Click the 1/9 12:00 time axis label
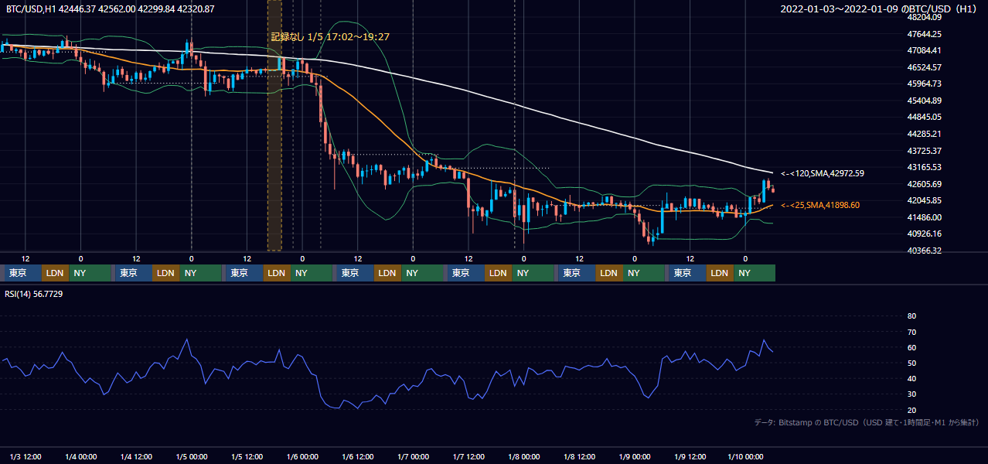The image size is (988, 464). point(690,456)
